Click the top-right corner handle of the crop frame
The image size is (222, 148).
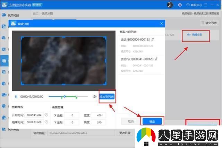coord(105,37)
